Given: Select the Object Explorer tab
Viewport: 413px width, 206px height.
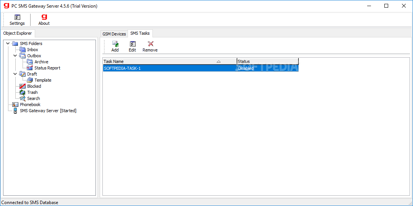Looking at the screenshot, I should tap(18, 34).
